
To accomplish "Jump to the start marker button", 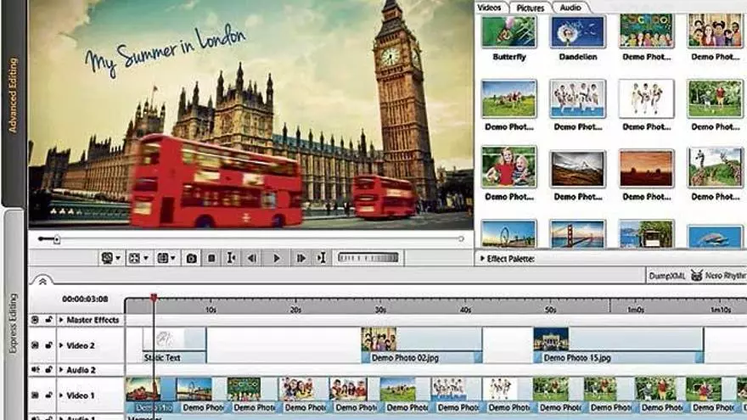I will click(x=231, y=258).
